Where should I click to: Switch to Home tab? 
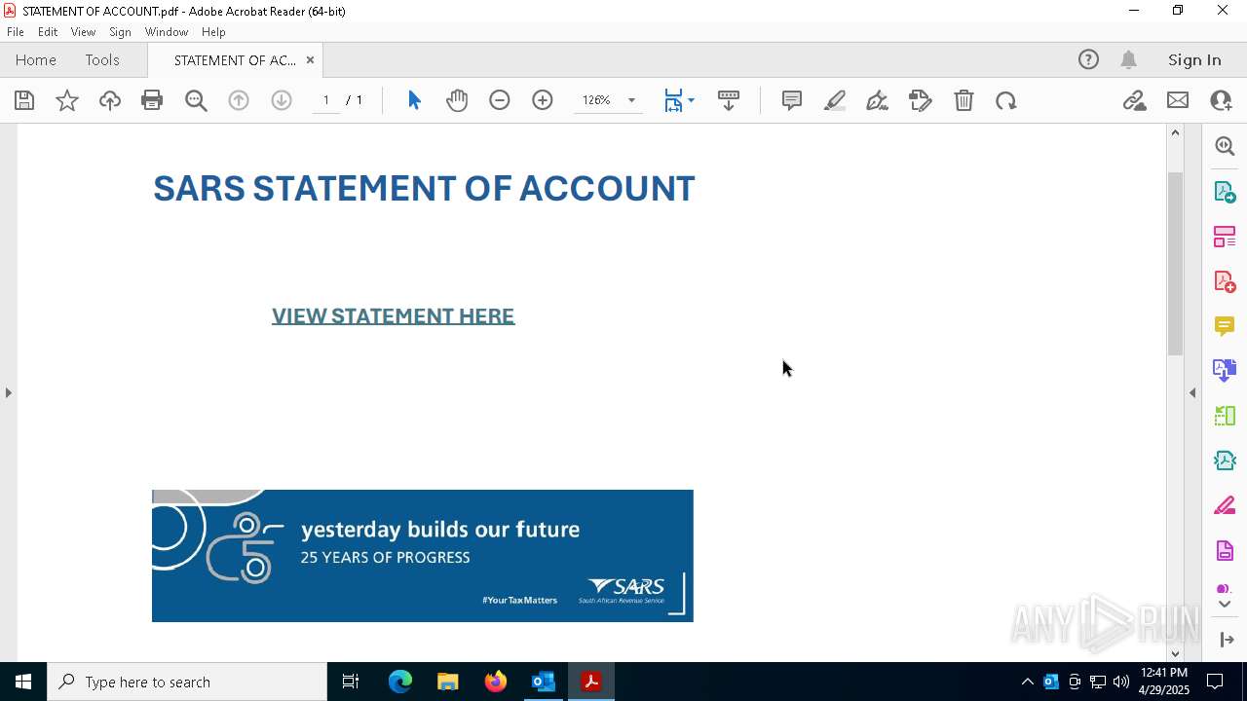click(x=36, y=59)
